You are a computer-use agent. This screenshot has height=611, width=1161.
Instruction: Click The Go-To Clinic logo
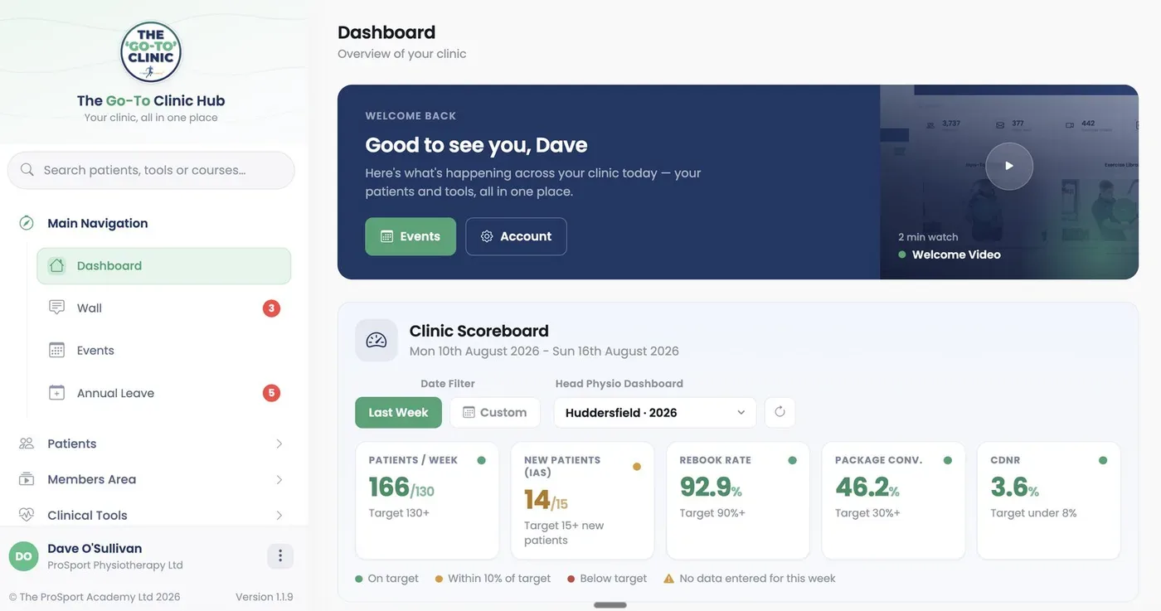(151, 53)
